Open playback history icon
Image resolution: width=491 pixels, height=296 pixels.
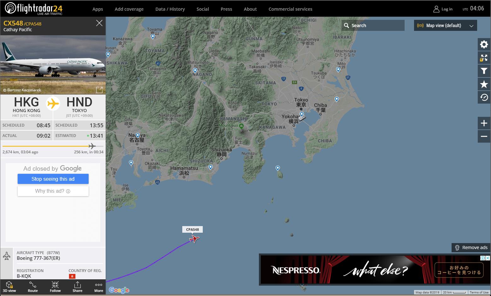(484, 97)
